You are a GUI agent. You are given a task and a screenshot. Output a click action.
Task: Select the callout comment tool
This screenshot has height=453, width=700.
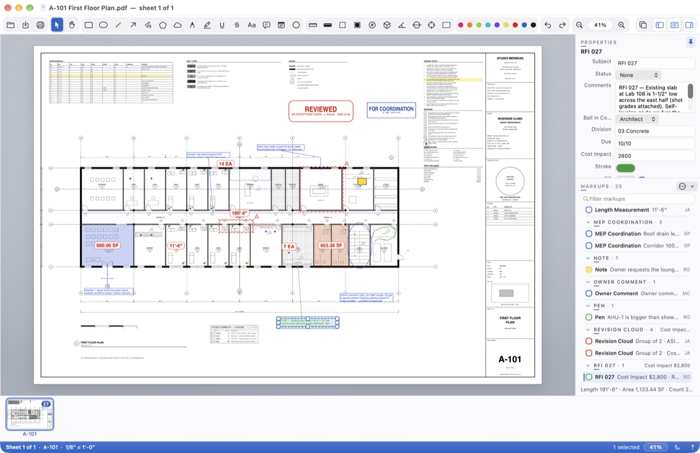pyautogui.click(x=267, y=25)
